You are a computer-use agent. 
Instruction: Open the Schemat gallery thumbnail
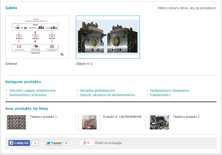click(37, 37)
